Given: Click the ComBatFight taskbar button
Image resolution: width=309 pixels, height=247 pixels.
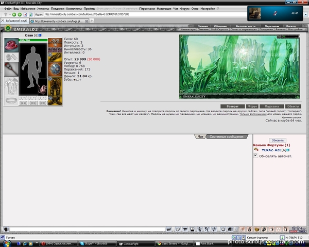Looking at the screenshot, I should 135,244.
